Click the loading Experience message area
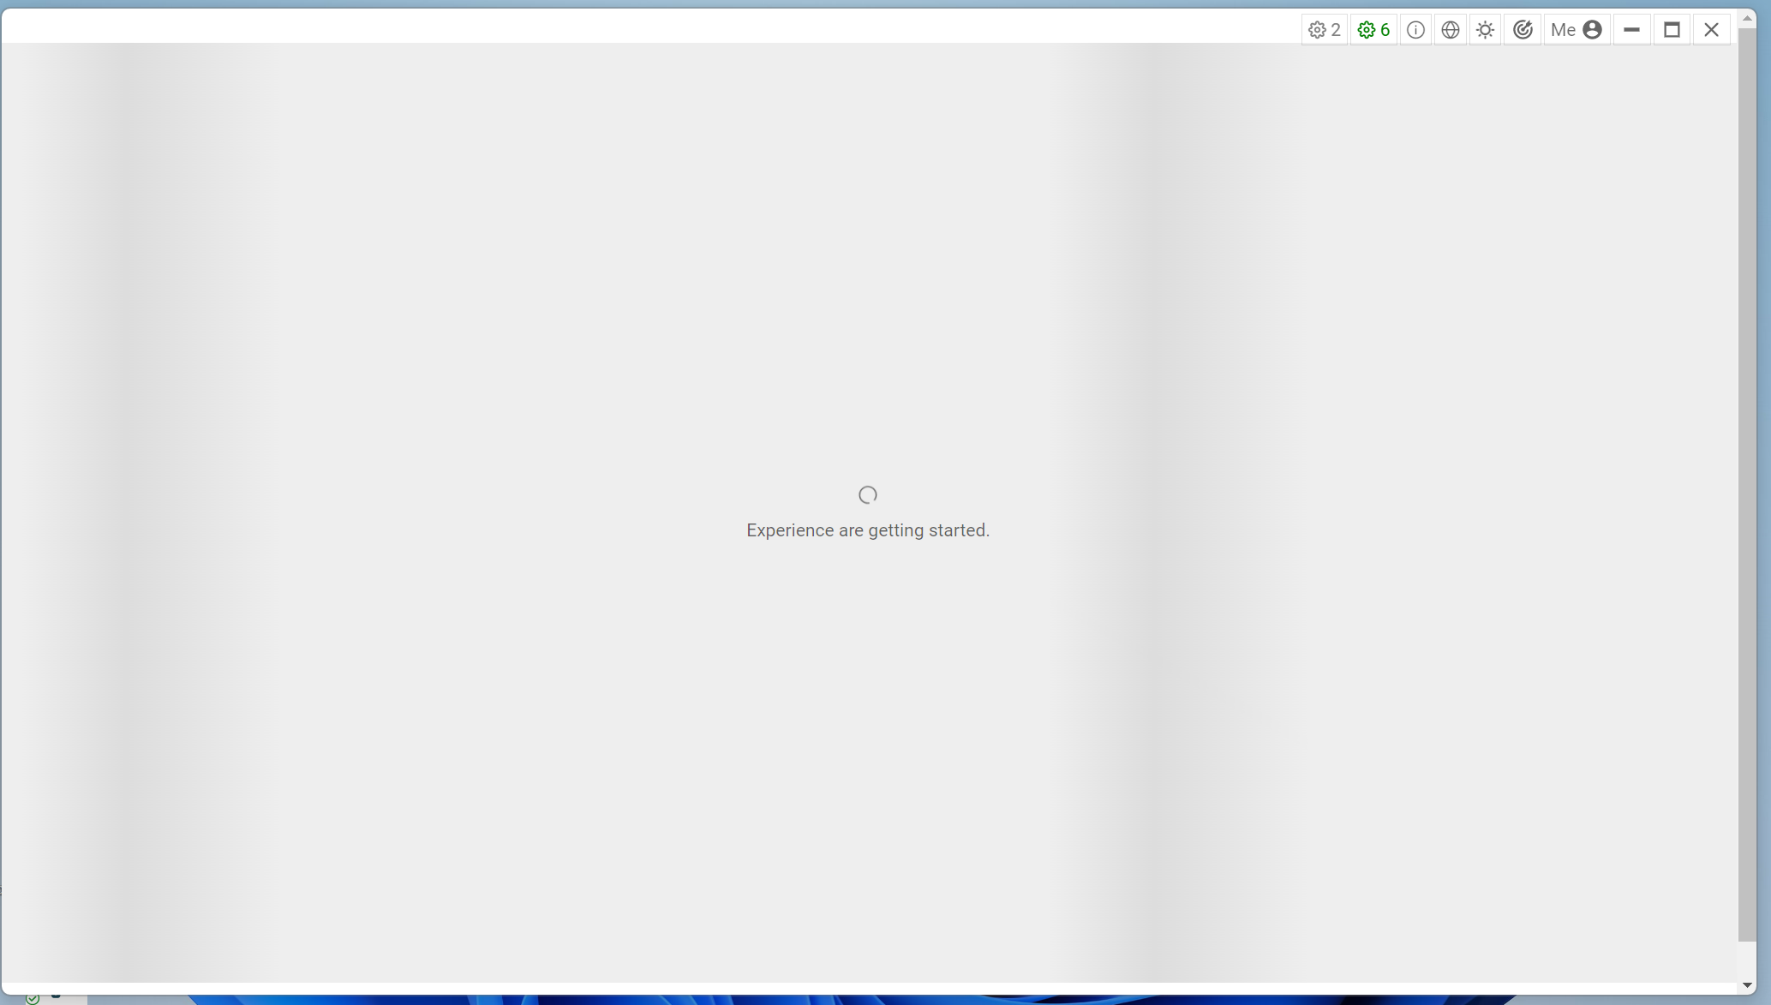 867,529
